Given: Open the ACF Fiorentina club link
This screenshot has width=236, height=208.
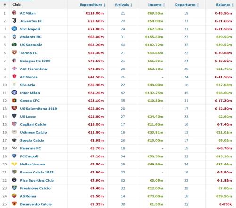Looking at the screenshot, I should coord(34,69).
